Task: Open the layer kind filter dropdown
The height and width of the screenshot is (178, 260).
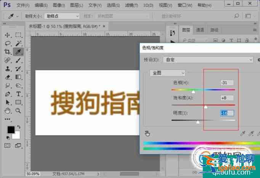Action: [x=194, y=40]
